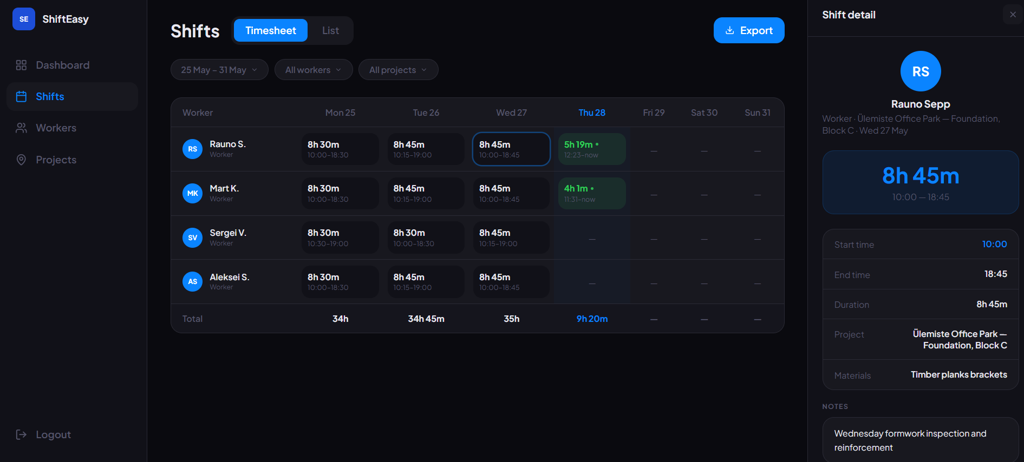The image size is (1024, 462).
Task: Open Mart K. Monday 8h 30m shift
Action: click(x=340, y=193)
